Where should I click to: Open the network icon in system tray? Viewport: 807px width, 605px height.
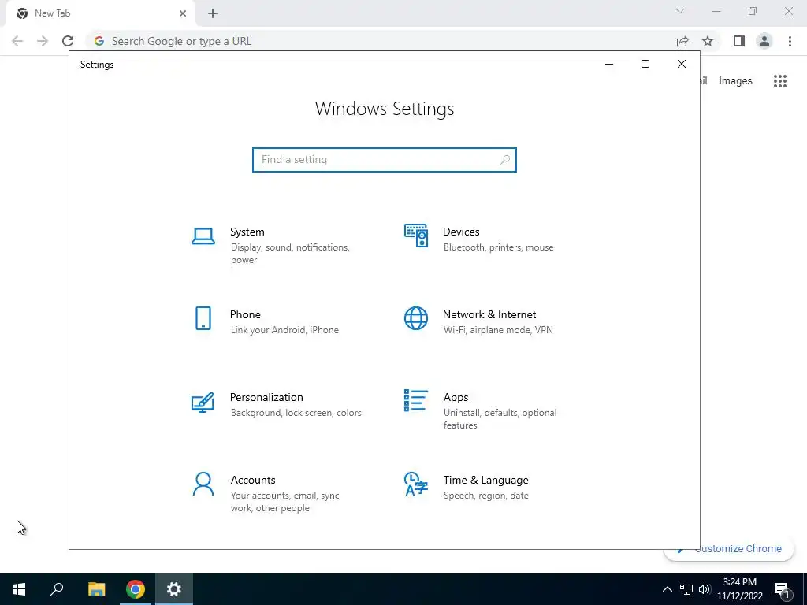click(x=686, y=589)
